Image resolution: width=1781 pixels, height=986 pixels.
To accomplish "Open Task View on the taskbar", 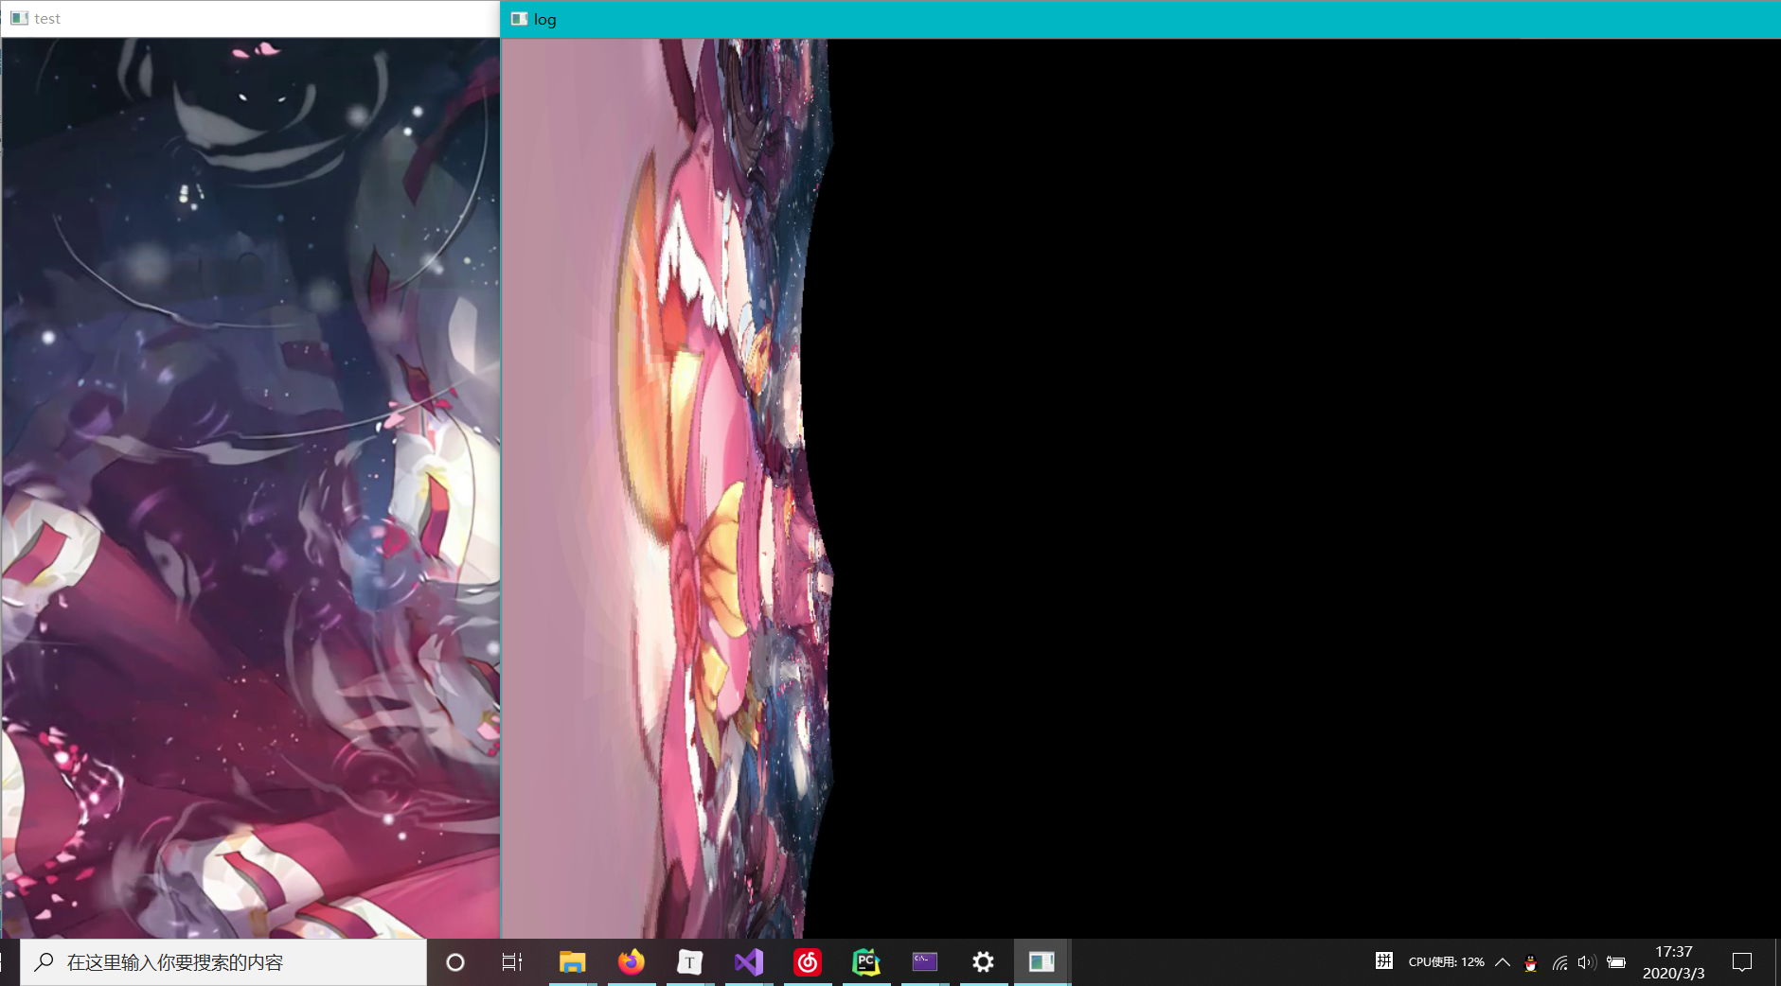I will click(x=511, y=962).
